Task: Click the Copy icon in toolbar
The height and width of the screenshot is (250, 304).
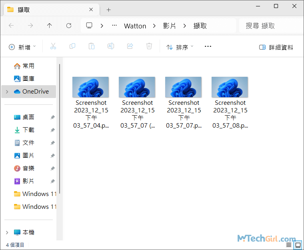Action: [x=72, y=47]
